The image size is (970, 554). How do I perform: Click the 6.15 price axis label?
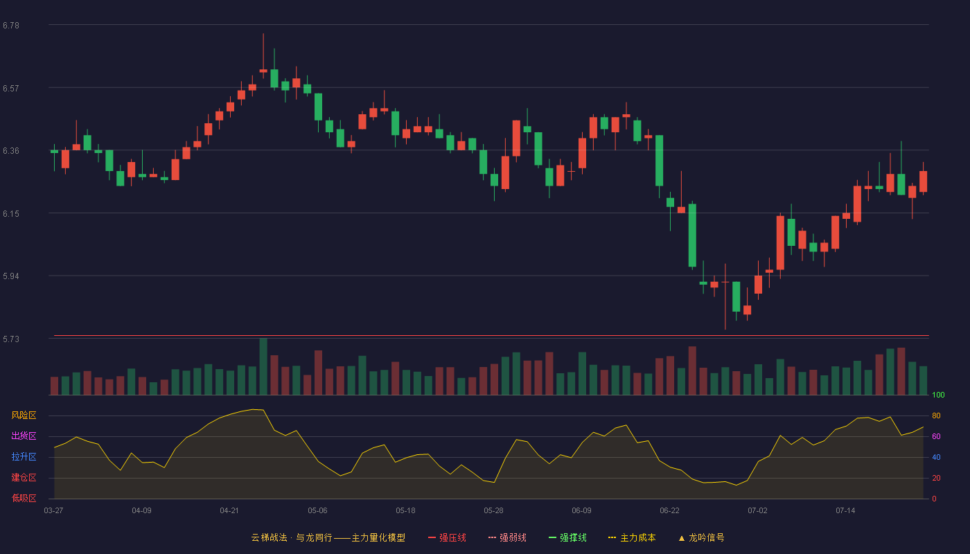pyautogui.click(x=11, y=214)
